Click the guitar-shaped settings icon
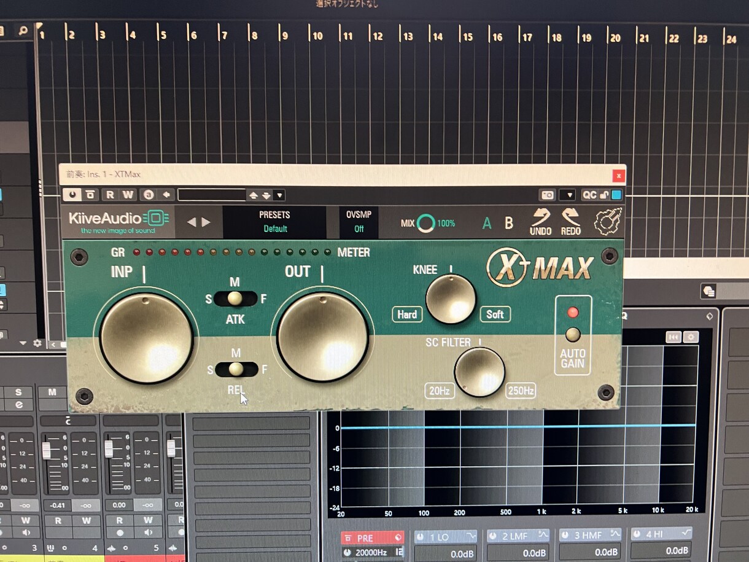The image size is (749, 562). (608, 222)
